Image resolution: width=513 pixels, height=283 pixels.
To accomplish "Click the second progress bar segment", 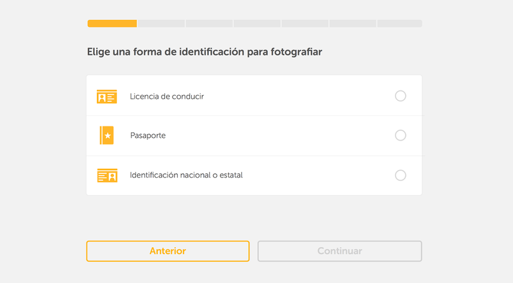I will pyautogui.click(x=162, y=24).
